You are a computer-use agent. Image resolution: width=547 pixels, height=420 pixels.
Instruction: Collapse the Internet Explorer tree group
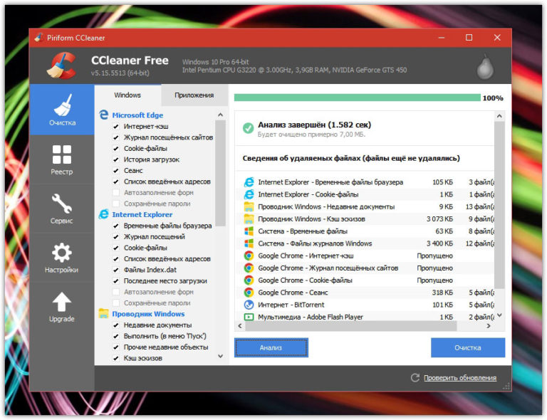pos(142,214)
